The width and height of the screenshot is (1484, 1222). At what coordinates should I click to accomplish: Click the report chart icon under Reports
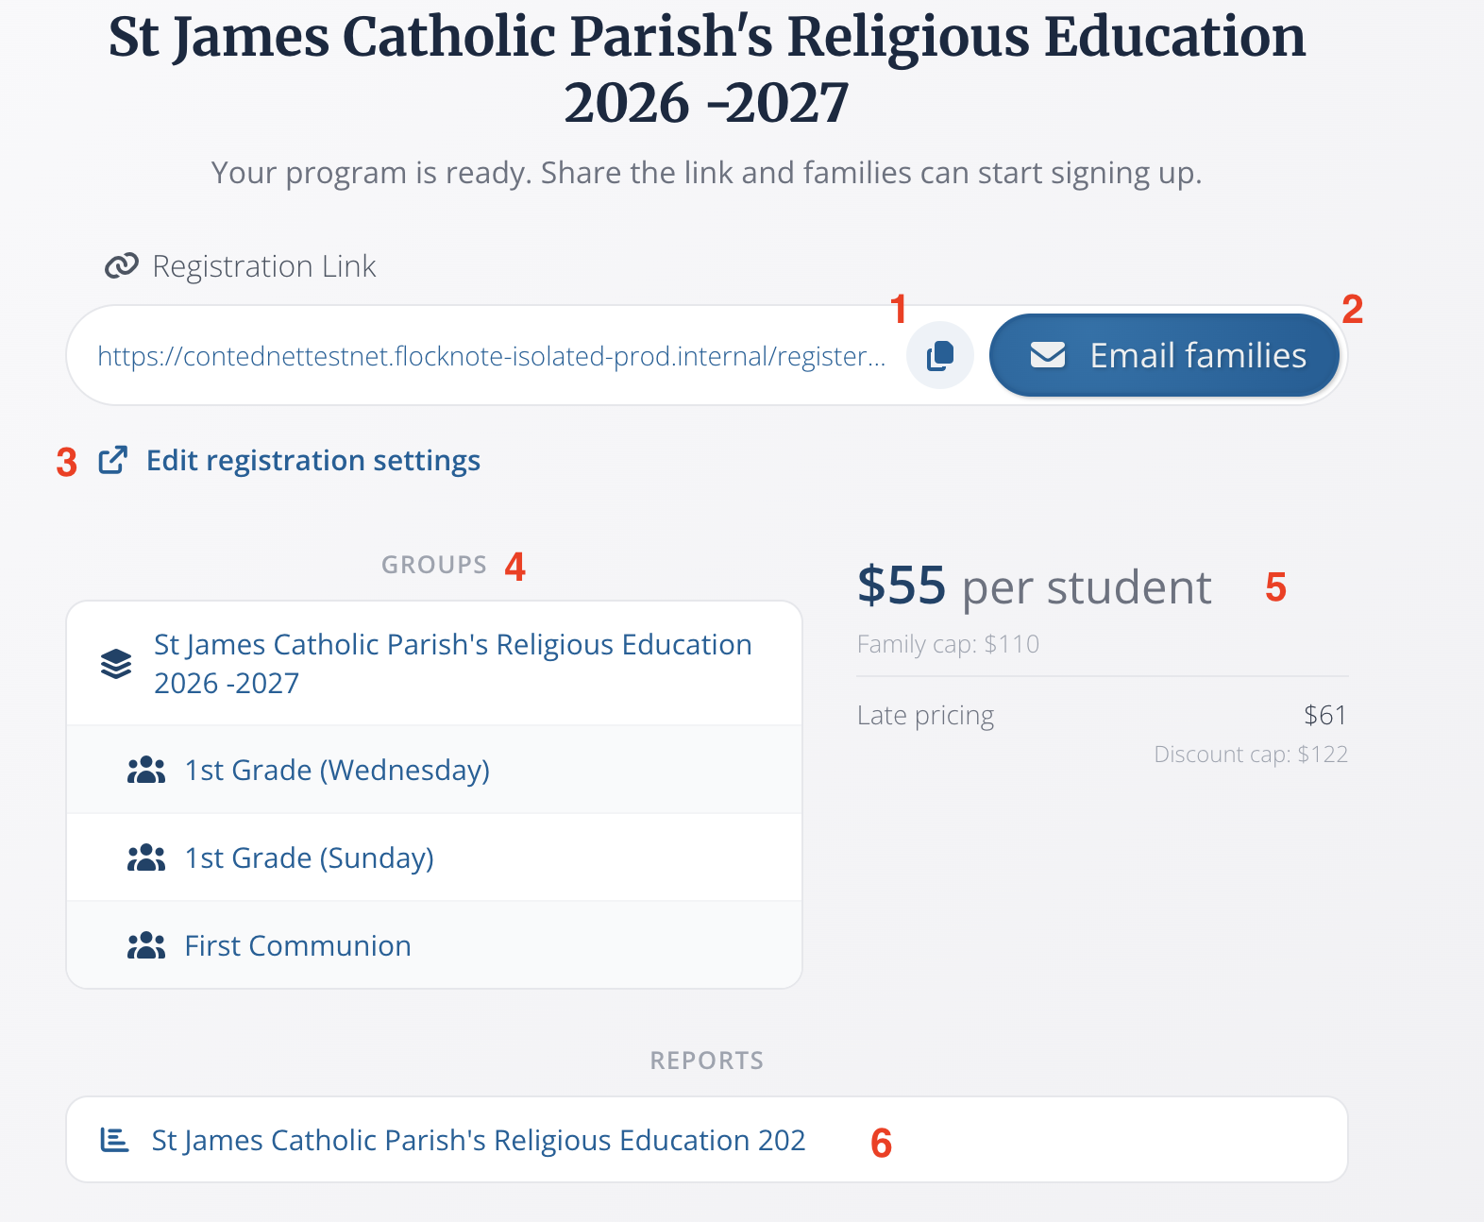tap(114, 1140)
